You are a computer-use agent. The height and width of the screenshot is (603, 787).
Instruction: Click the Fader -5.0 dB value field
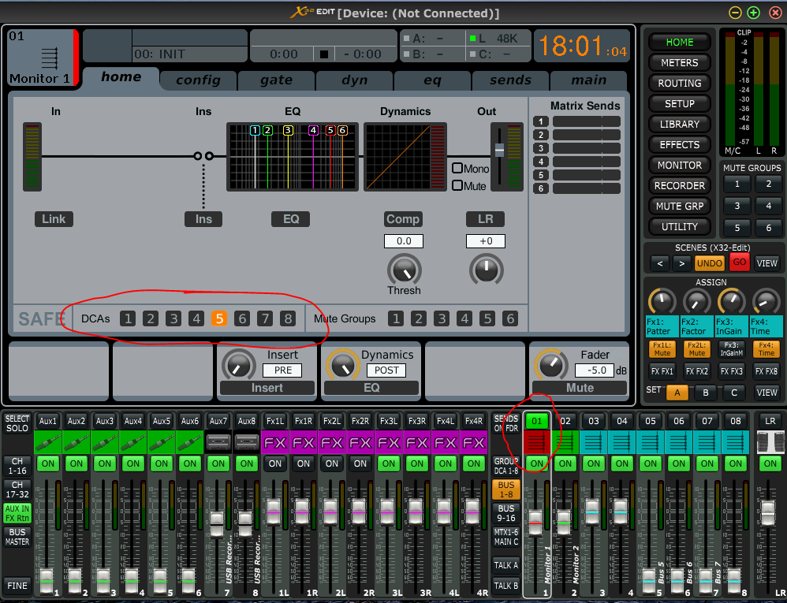(595, 370)
